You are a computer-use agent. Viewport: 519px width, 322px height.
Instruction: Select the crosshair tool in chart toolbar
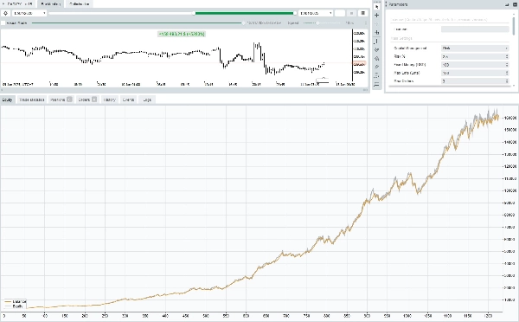click(x=376, y=16)
